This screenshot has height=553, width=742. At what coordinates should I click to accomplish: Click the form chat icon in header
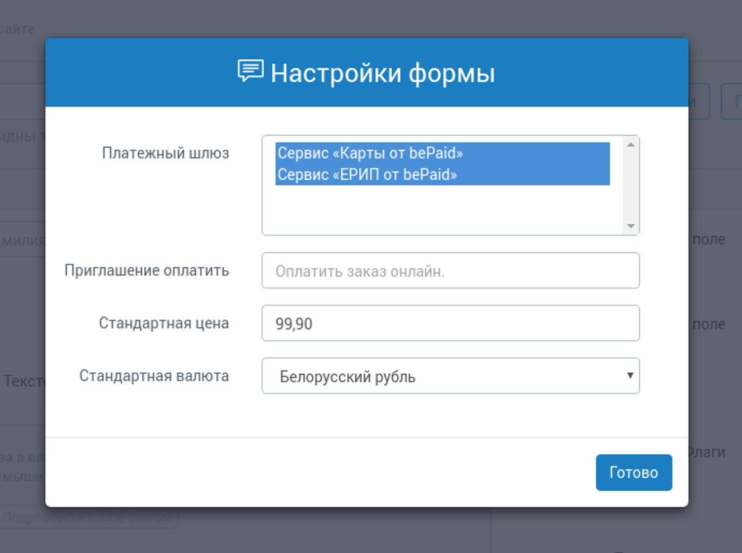(x=251, y=71)
